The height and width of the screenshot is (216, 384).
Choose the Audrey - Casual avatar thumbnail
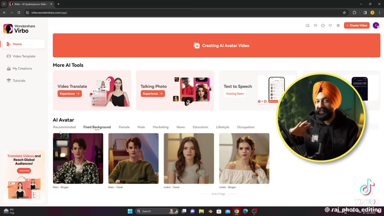coord(189,158)
